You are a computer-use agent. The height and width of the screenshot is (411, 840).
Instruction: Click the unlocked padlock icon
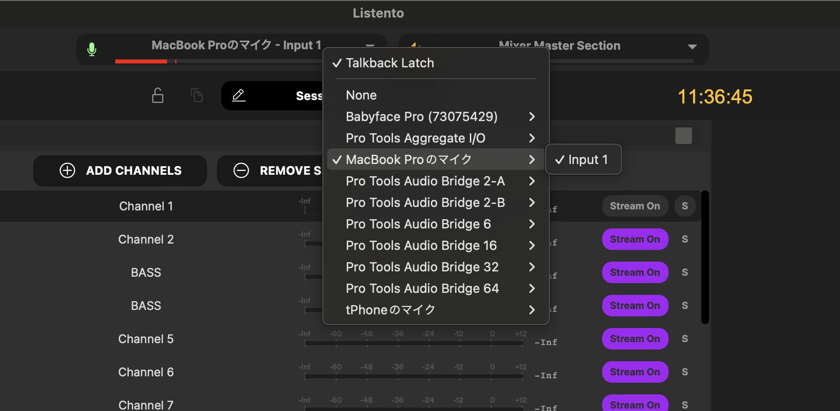(158, 95)
